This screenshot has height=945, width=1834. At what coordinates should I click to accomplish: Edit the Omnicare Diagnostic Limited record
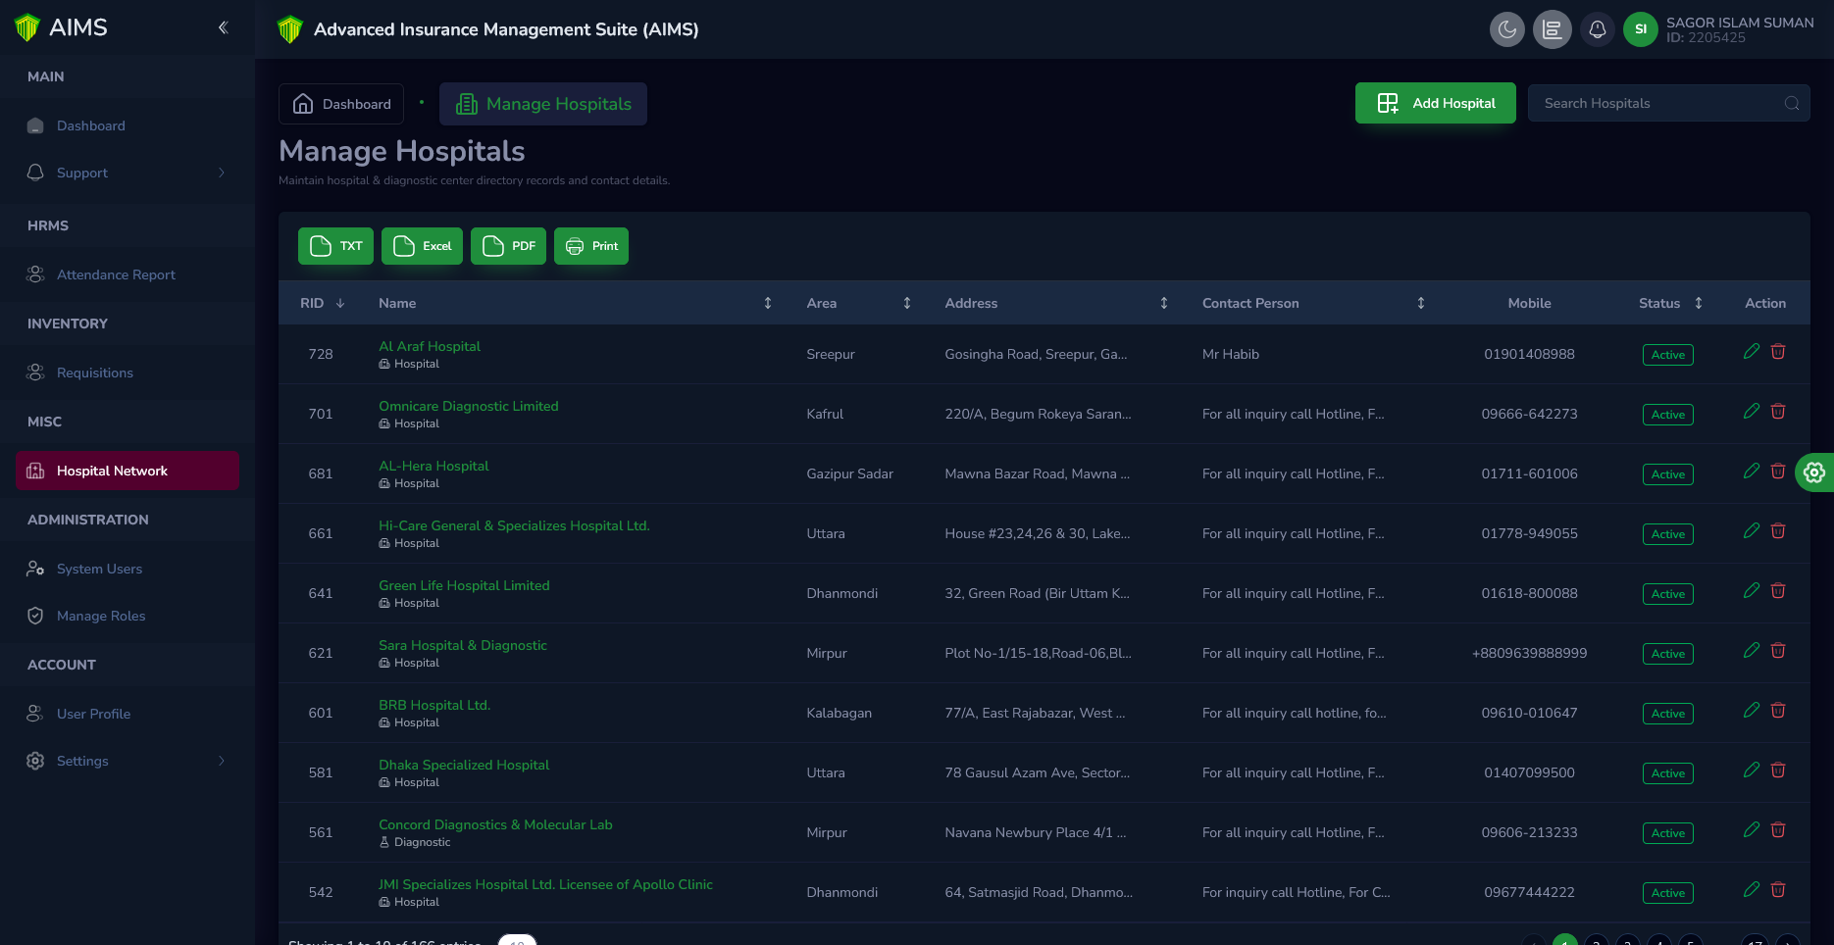click(x=1752, y=412)
